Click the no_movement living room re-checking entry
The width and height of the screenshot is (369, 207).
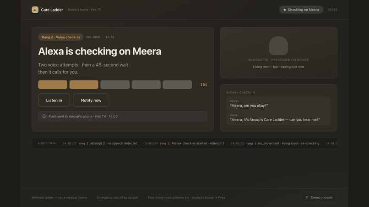[x=288, y=143]
